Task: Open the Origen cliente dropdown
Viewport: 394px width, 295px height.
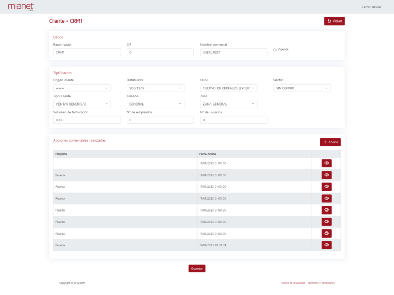Action: (82, 88)
